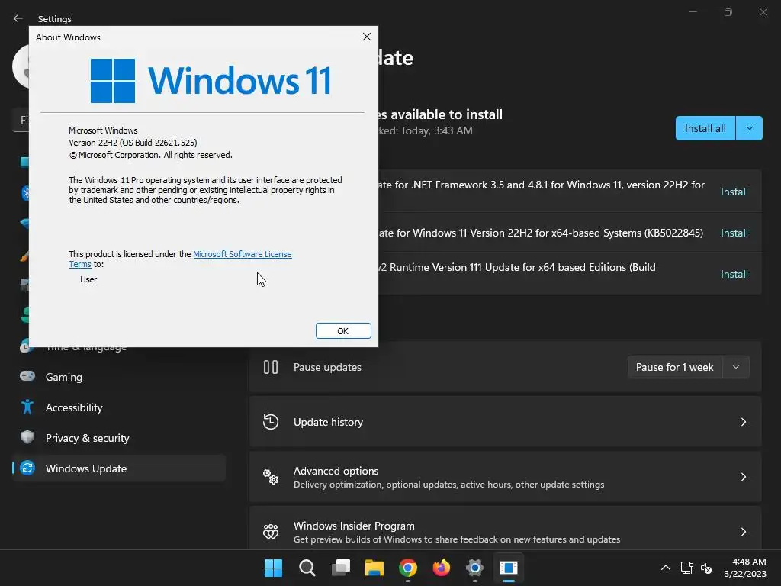781x586 pixels.
Task: Click the Update history clock icon
Action: click(x=271, y=422)
